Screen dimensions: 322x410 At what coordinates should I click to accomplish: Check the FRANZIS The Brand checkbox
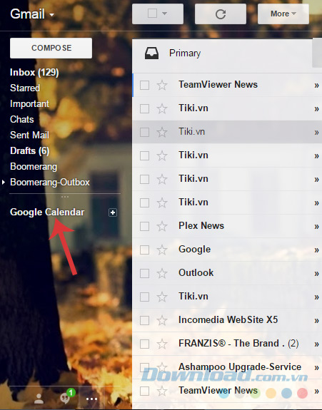point(144,344)
